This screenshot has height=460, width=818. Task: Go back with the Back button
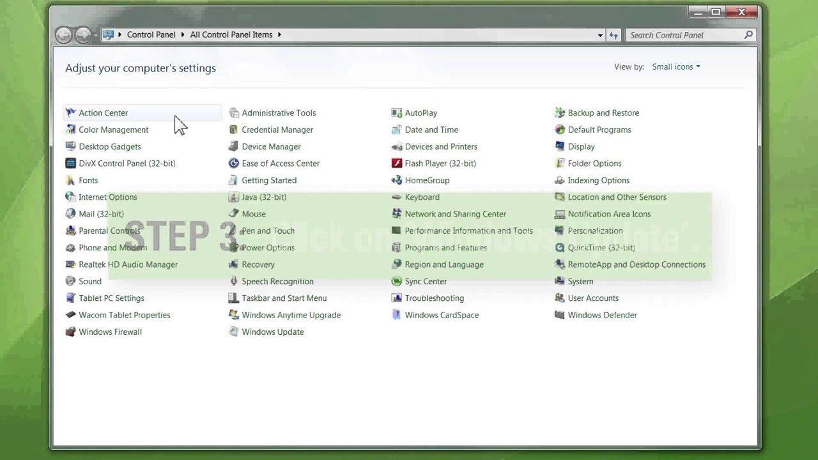click(63, 35)
